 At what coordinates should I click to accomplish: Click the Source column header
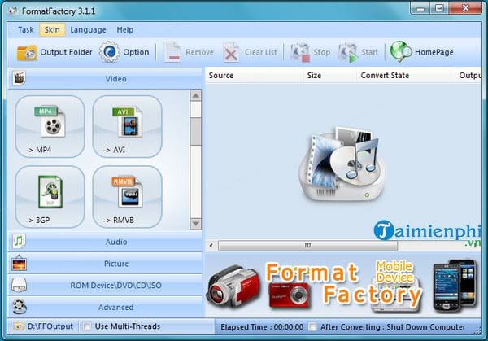(x=254, y=76)
